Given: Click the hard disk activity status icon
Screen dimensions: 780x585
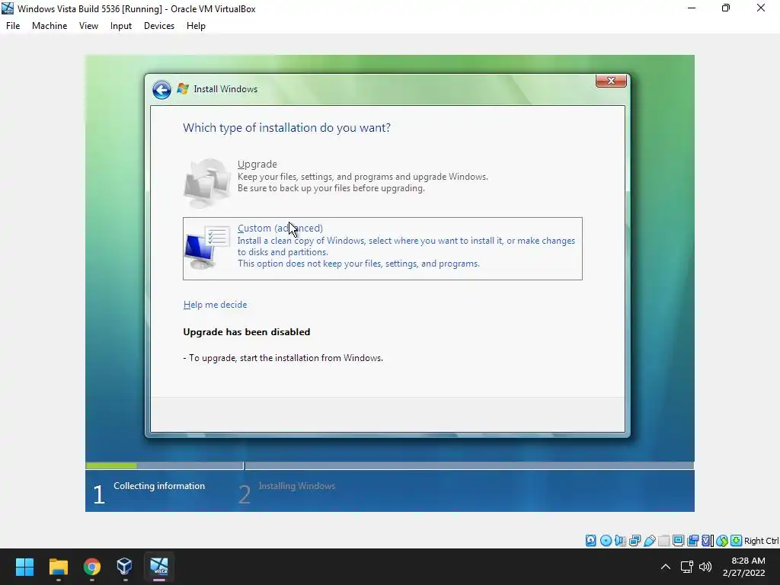Looking at the screenshot, I should [590, 541].
